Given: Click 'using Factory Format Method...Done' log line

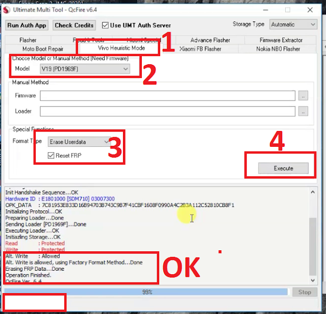Looking at the screenshot, I should pos(99,263).
